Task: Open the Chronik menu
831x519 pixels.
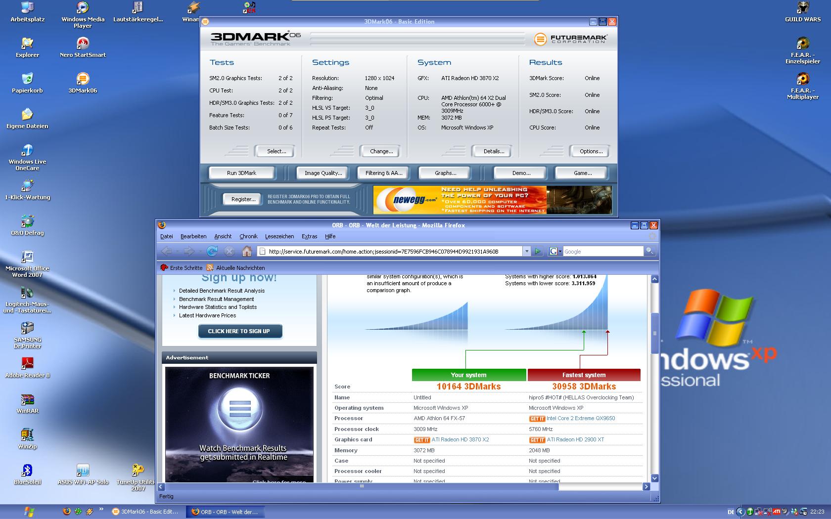Action: (248, 236)
